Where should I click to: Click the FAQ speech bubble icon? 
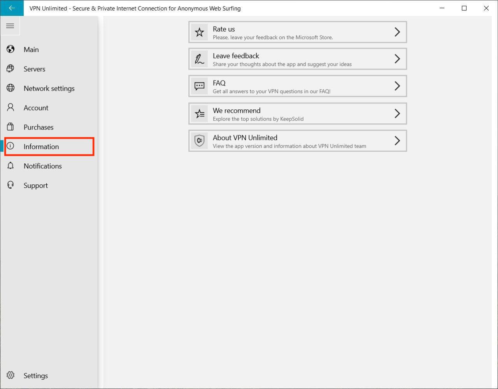[x=200, y=86]
